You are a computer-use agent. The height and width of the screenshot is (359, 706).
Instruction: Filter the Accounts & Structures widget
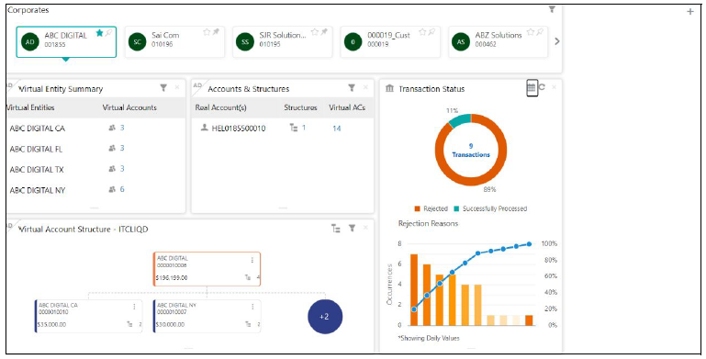pos(352,88)
